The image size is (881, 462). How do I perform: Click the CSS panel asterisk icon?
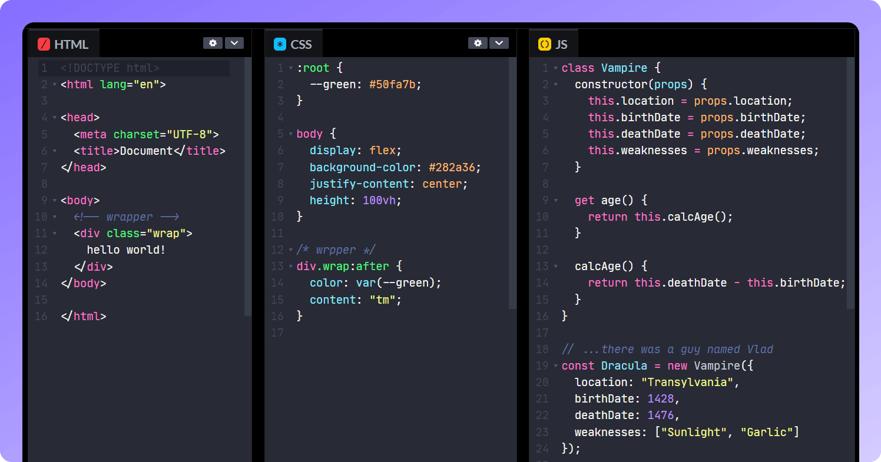(x=279, y=43)
